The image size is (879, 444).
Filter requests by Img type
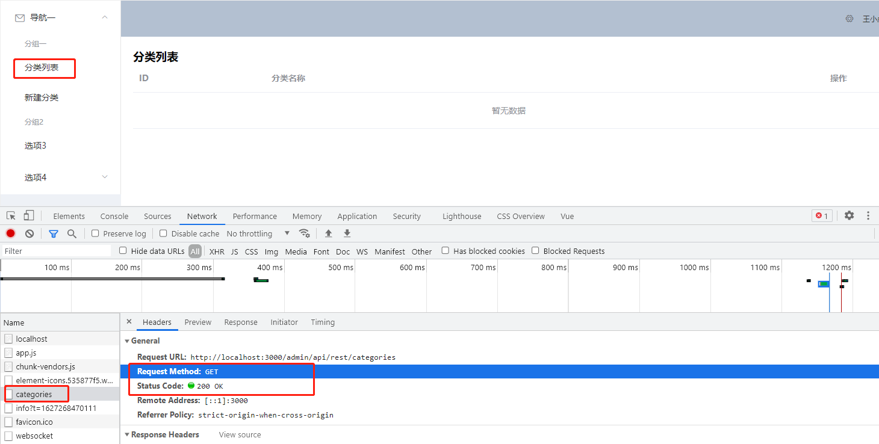(x=272, y=251)
